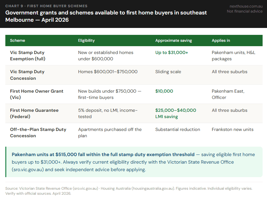Click the Vic Stamp Duty Concession scheme name
Viewport: 267px width, 201px height.
(x=27, y=75)
